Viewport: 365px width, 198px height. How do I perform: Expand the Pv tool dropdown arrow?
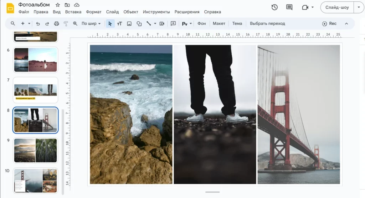191,24
